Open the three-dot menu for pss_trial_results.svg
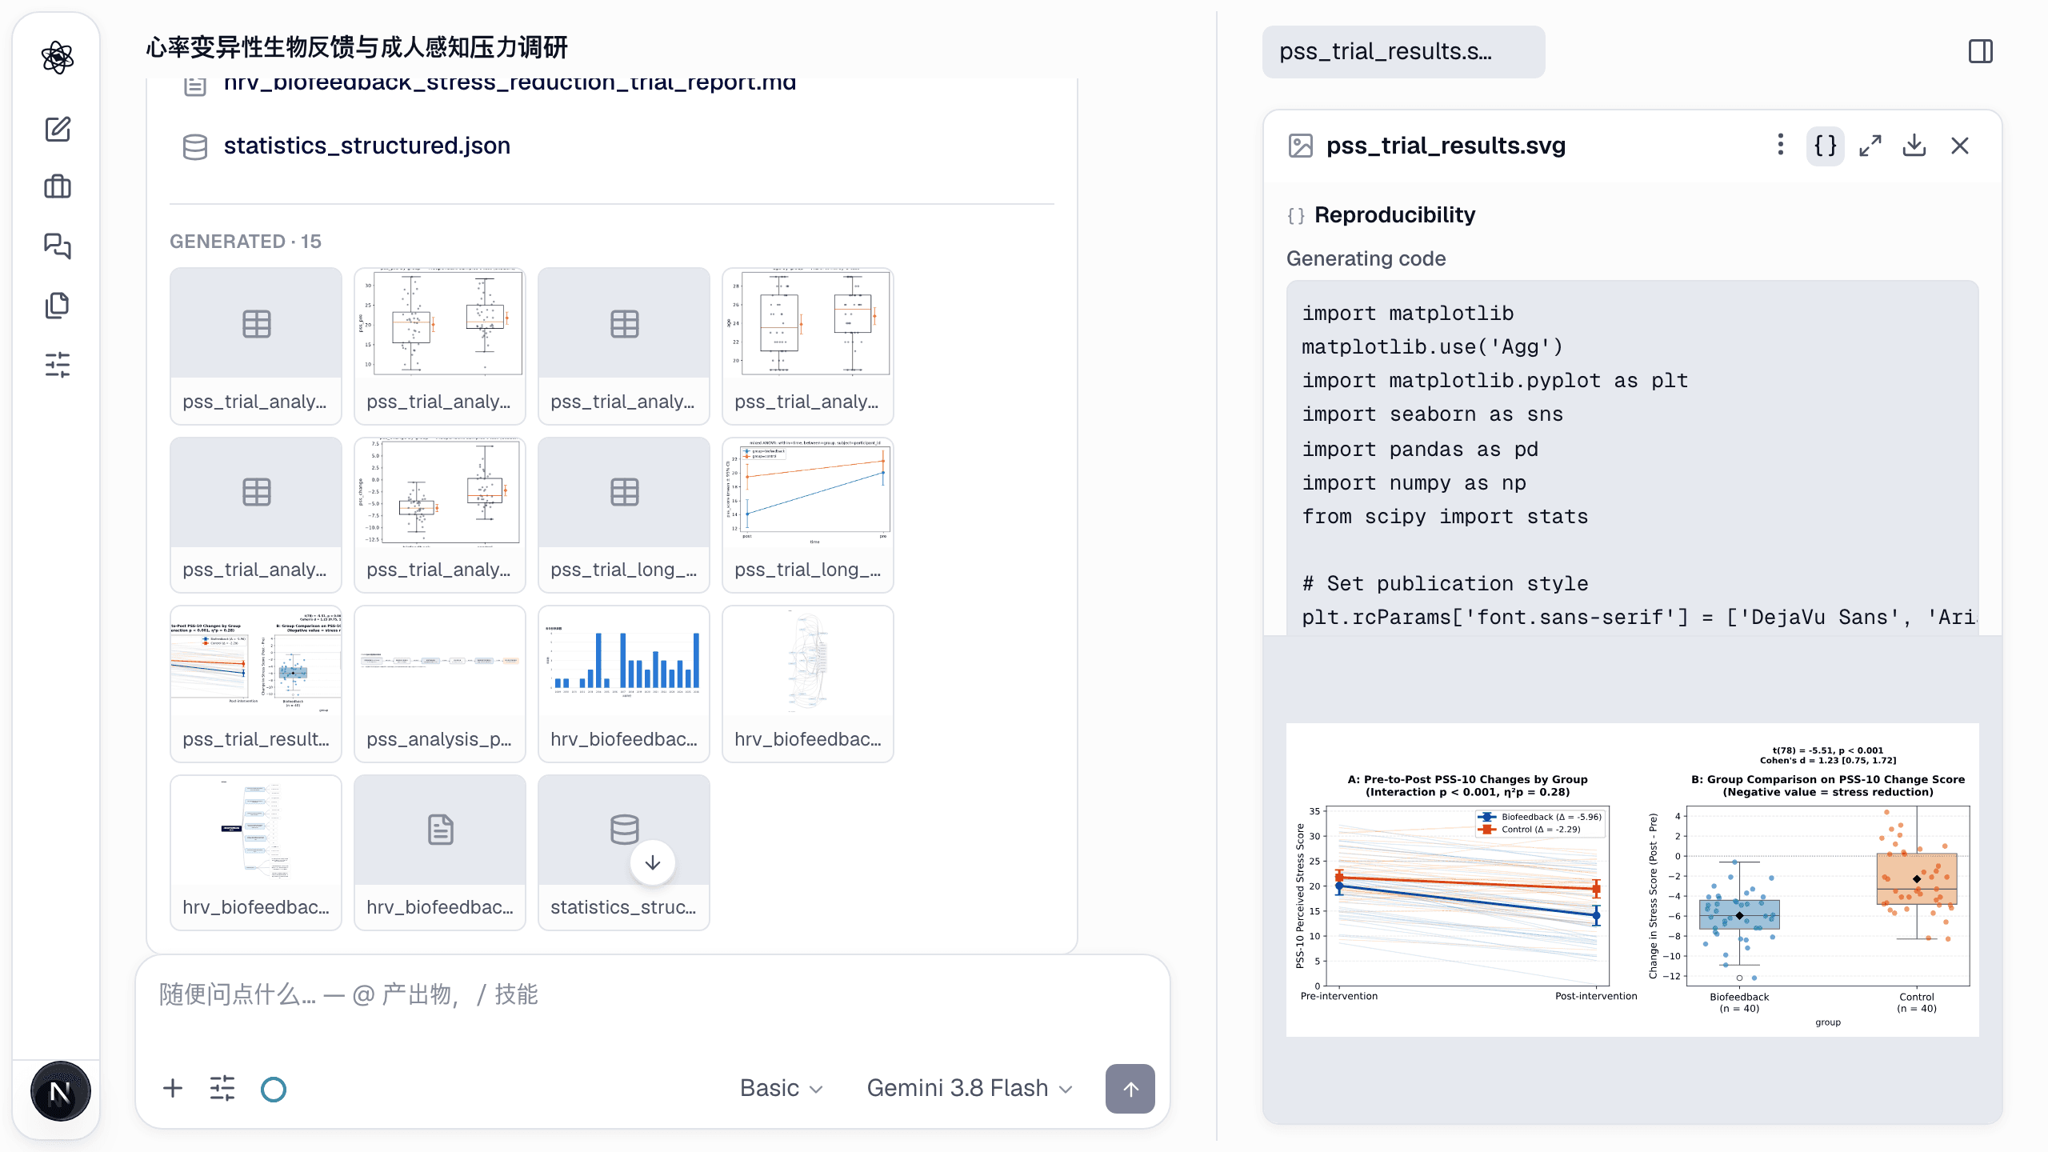 (x=1780, y=146)
